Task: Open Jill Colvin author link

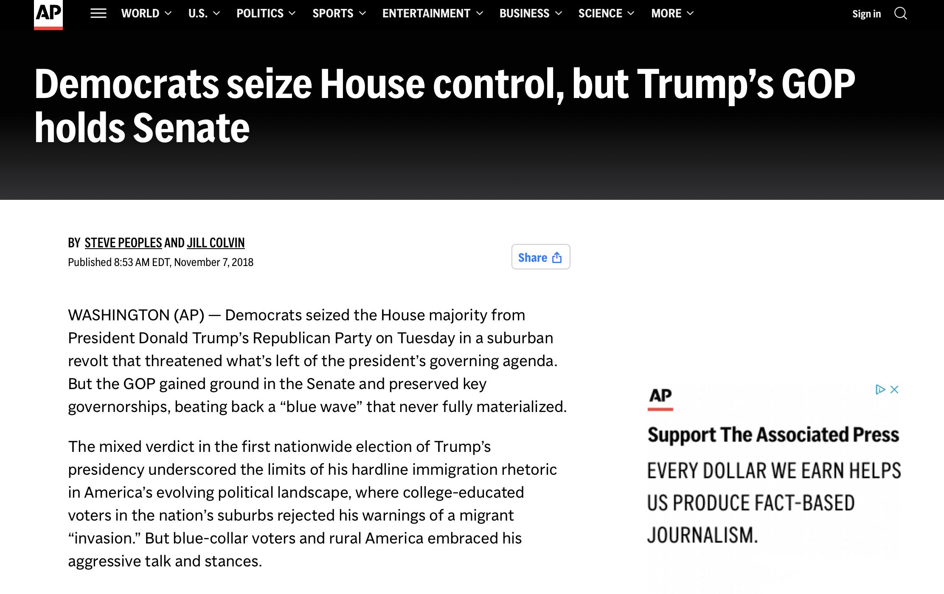Action: [216, 243]
